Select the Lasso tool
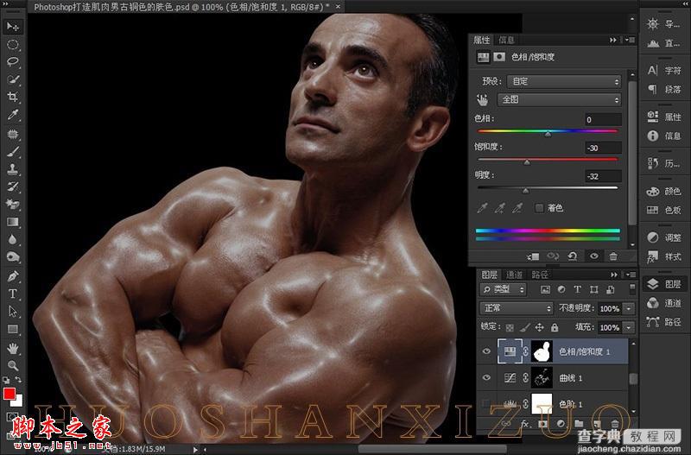Viewport: 691px width, 455px height. point(13,61)
